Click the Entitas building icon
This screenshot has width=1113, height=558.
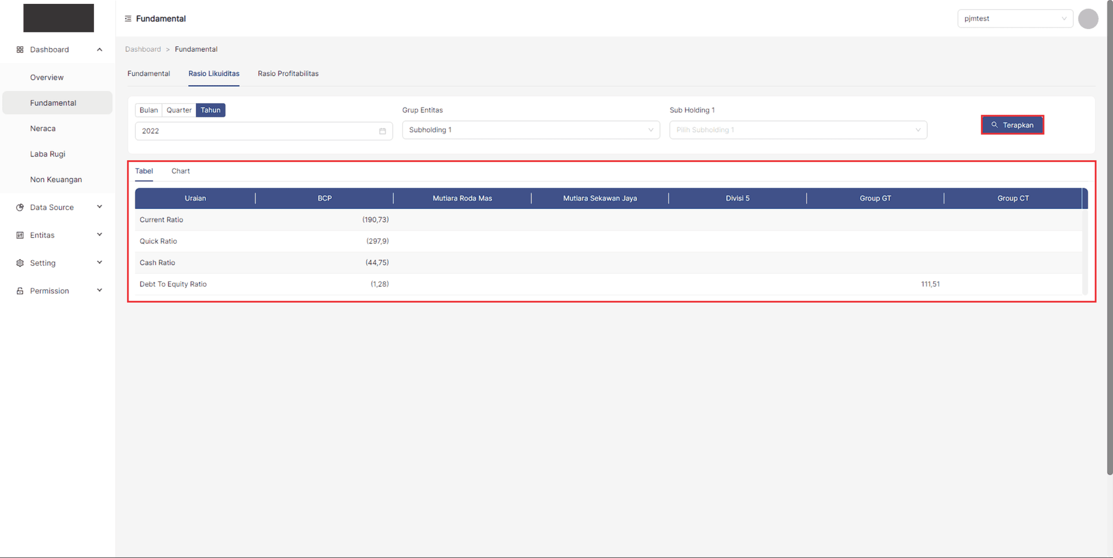pos(20,235)
